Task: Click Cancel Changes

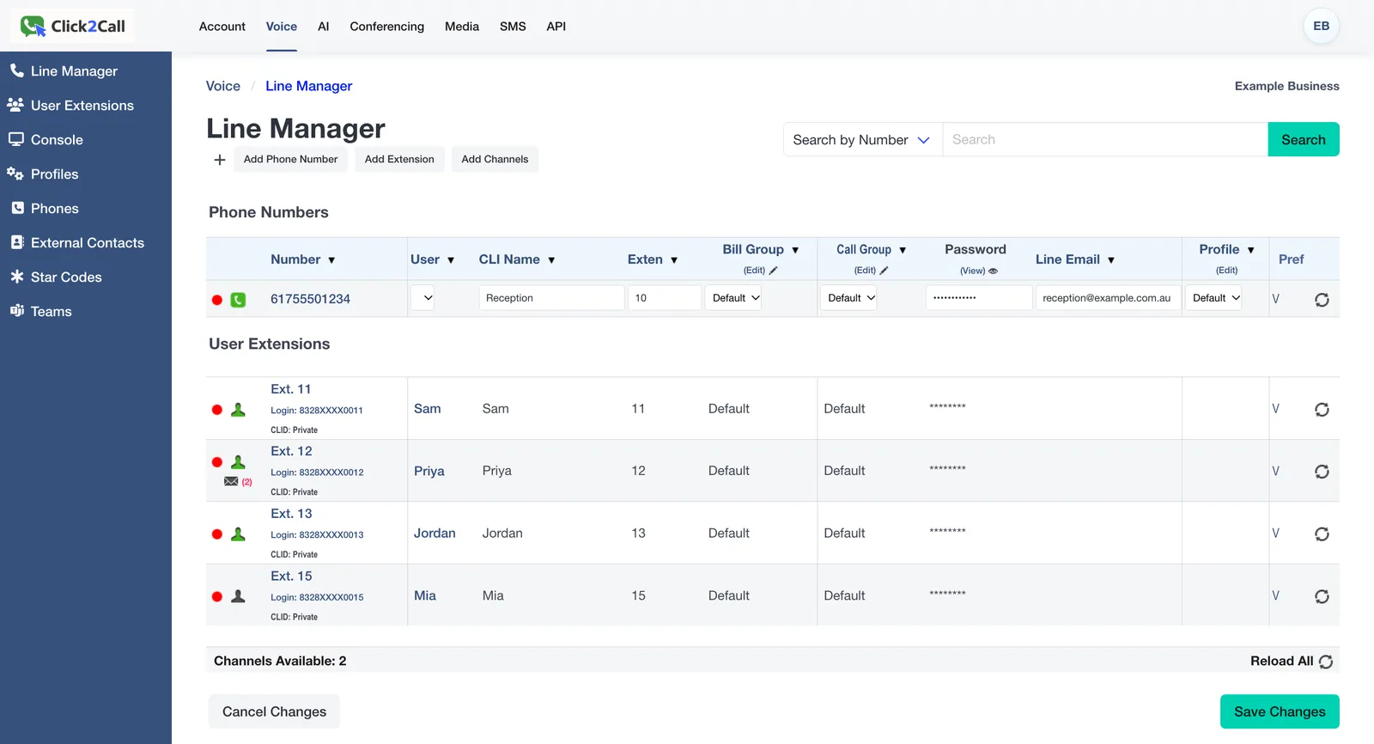Action: coord(274,711)
